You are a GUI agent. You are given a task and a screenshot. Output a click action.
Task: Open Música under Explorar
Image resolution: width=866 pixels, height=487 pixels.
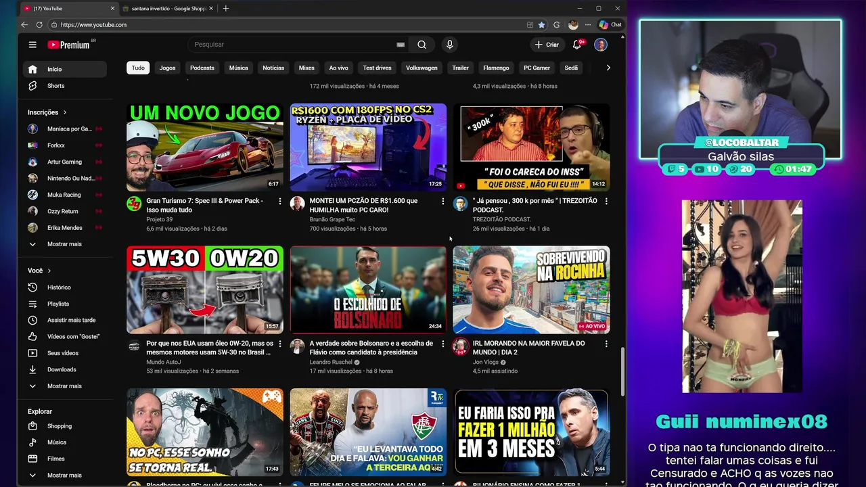66,442
